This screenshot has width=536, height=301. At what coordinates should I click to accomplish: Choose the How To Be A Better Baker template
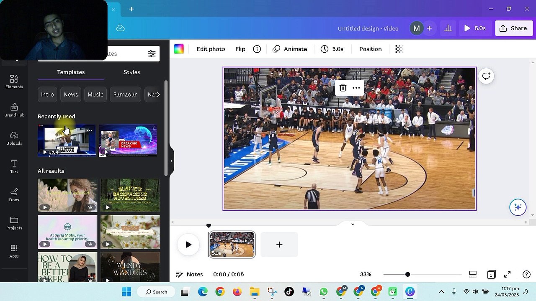[x=67, y=267]
